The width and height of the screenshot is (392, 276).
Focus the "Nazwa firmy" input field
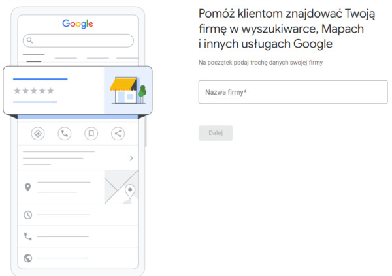coord(293,92)
